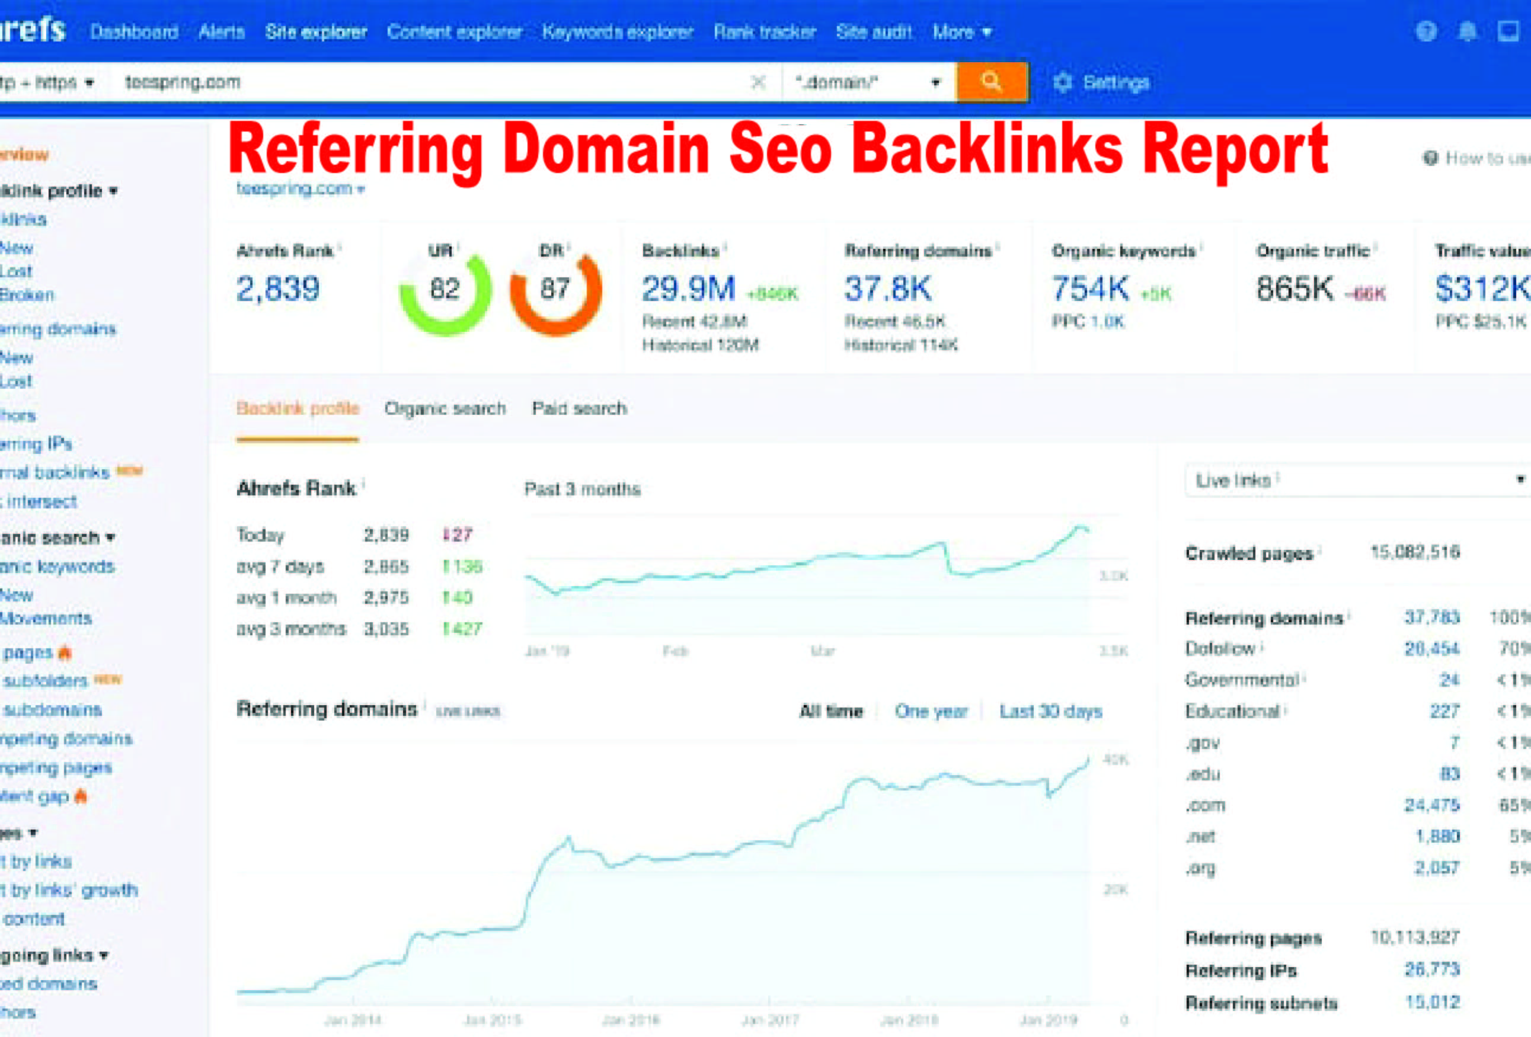1531x1037 pixels.
Task: Clear the URL field with X icon
Action: tap(758, 82)
